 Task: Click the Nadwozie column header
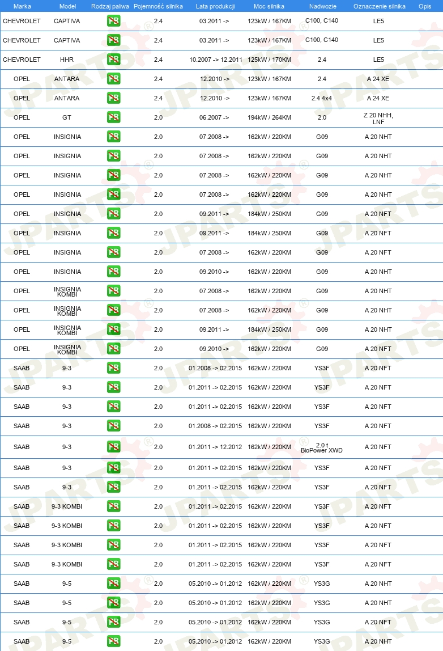point(323,6)
